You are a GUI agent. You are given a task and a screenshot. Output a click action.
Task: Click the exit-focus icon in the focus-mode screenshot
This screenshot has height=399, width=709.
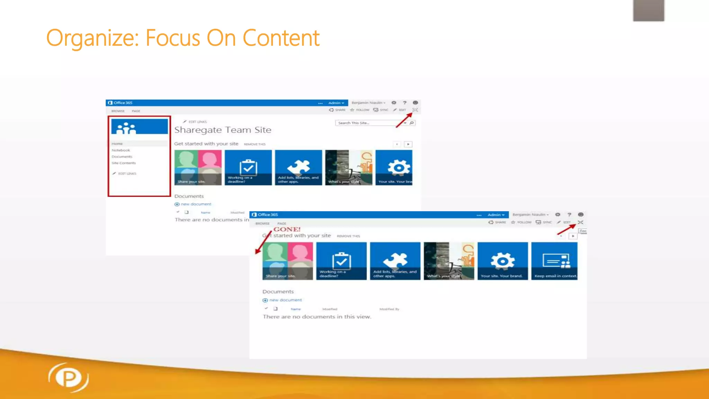581,222
